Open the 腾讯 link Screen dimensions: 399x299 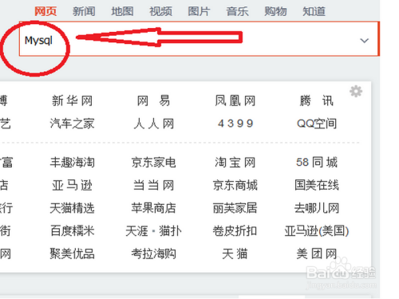317,101
